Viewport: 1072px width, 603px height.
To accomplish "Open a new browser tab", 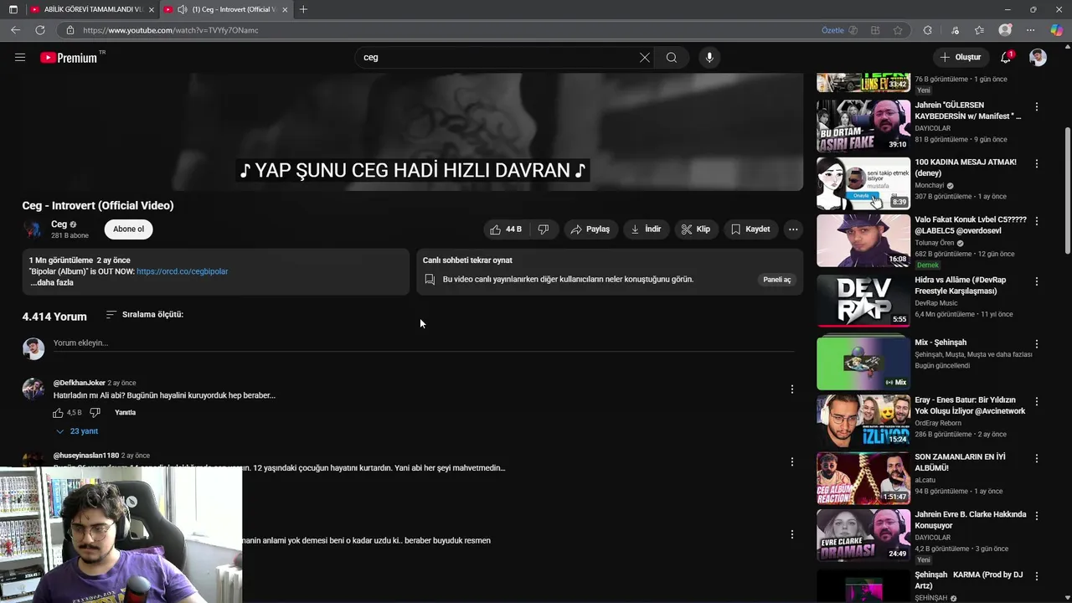I will 303,9.
